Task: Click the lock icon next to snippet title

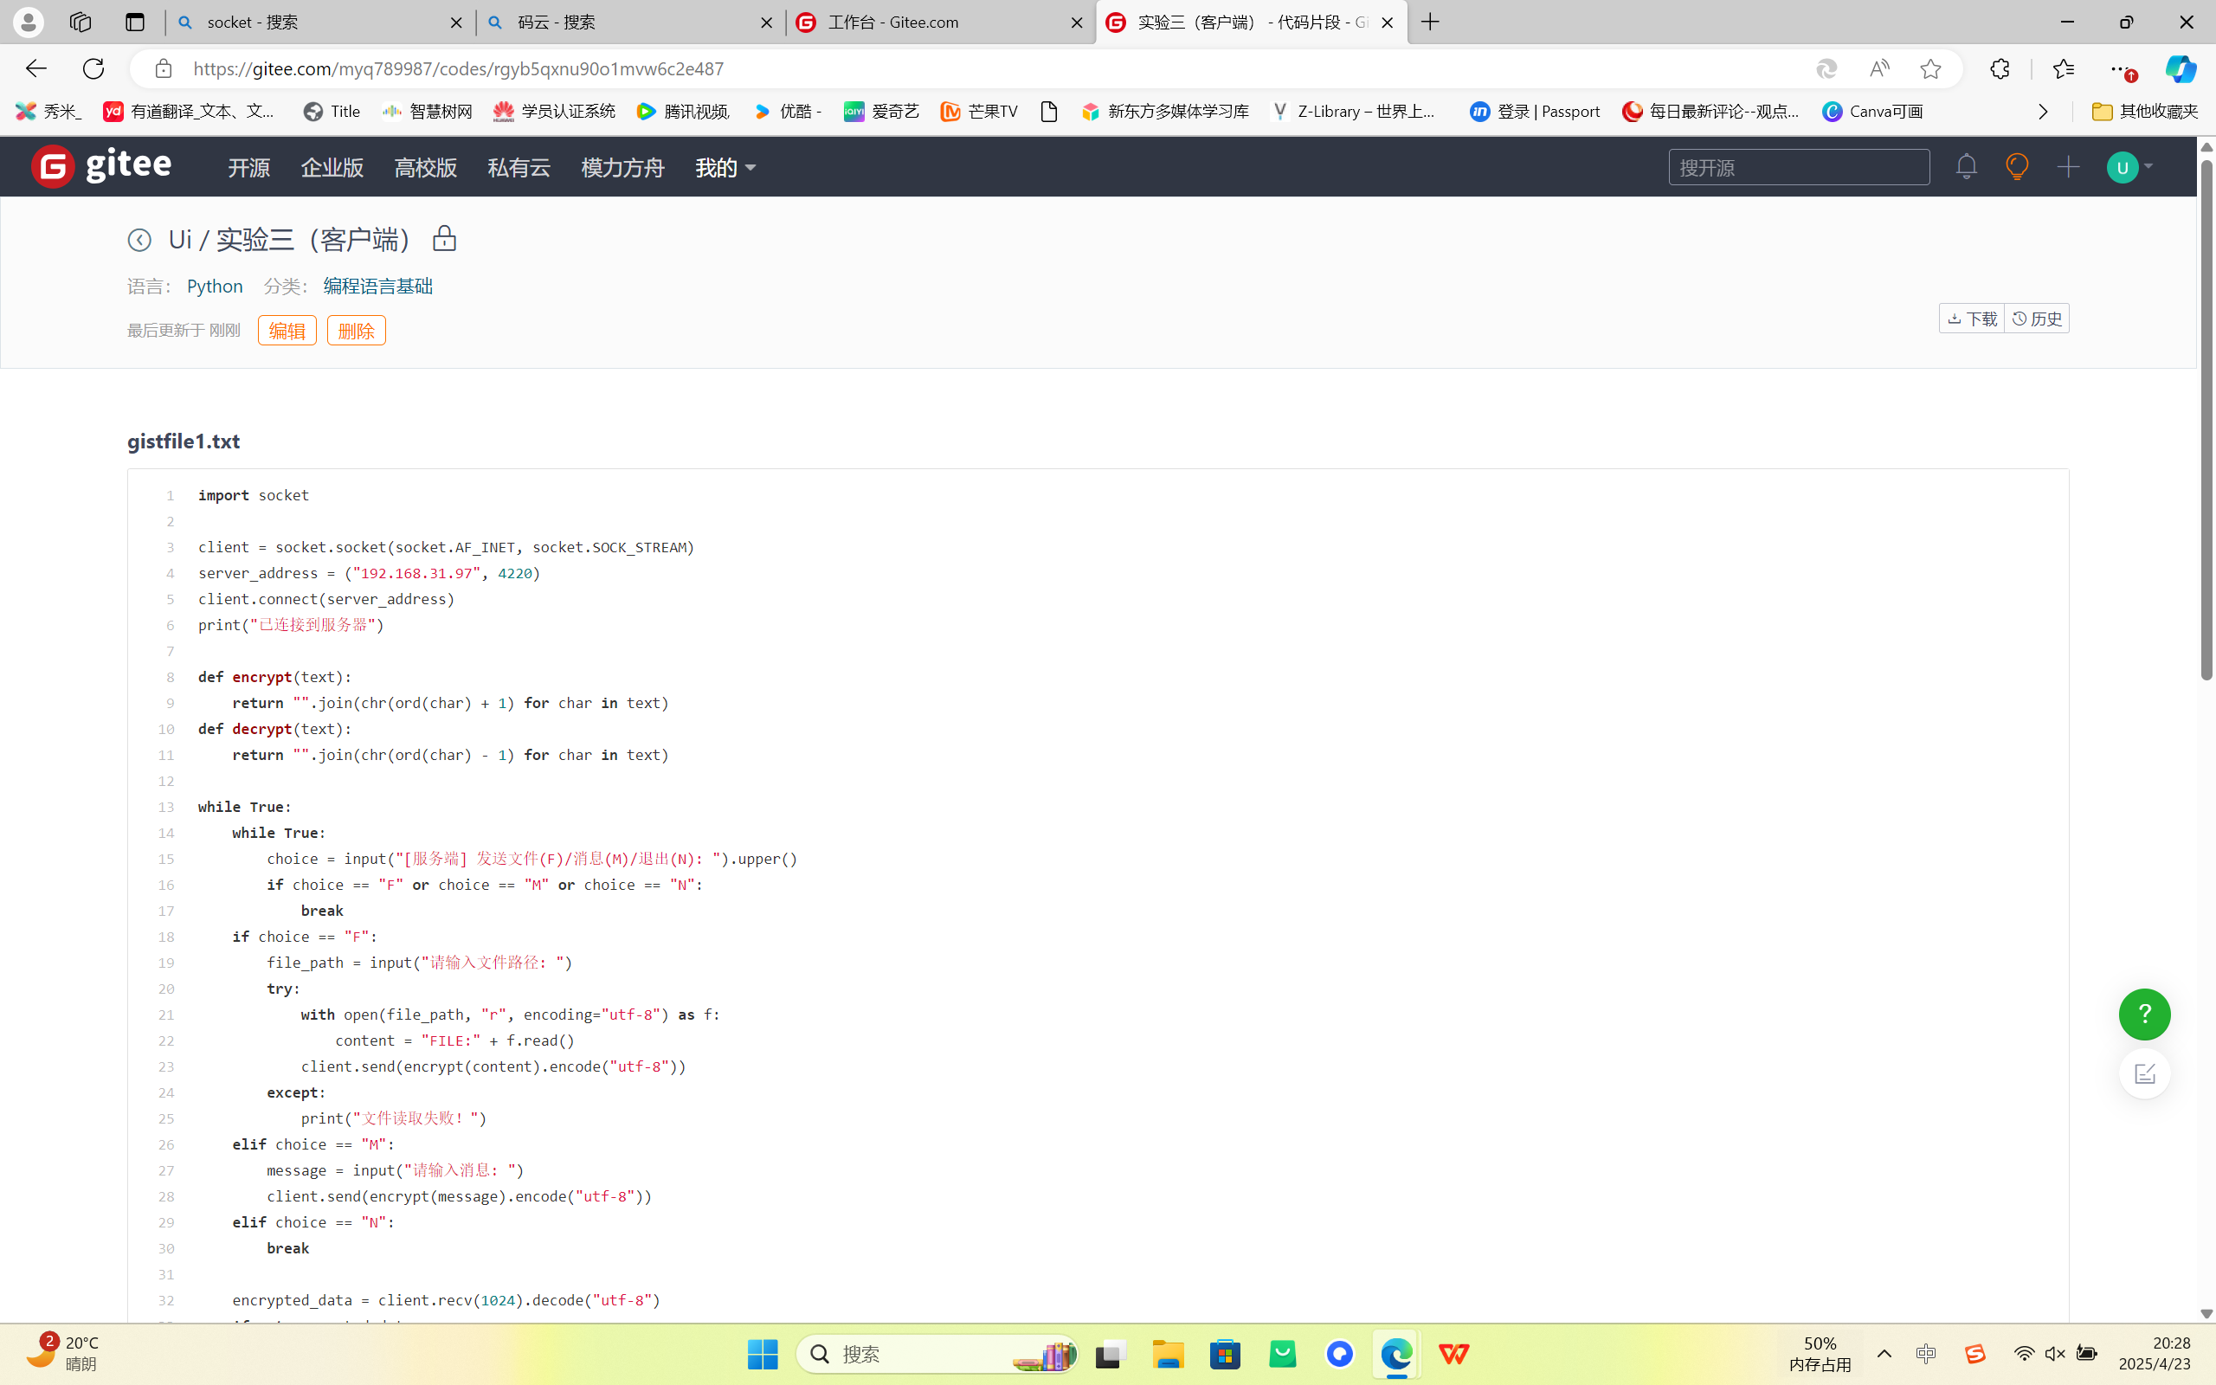Action: pyautogui.click(x=444, y=238)
